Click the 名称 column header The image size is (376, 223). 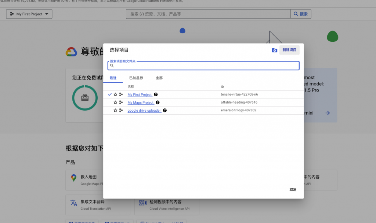click(x=131, y=87)
